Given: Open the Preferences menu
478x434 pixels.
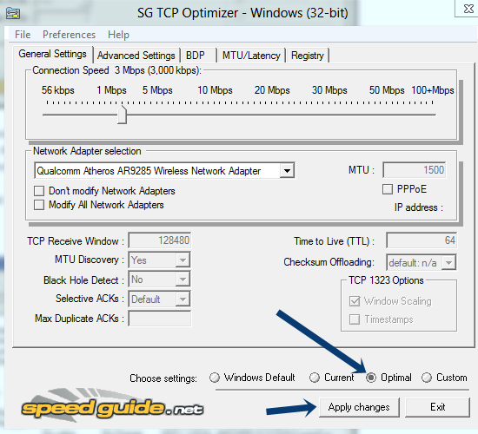Looking at the screenshot, I should [69, 35].
